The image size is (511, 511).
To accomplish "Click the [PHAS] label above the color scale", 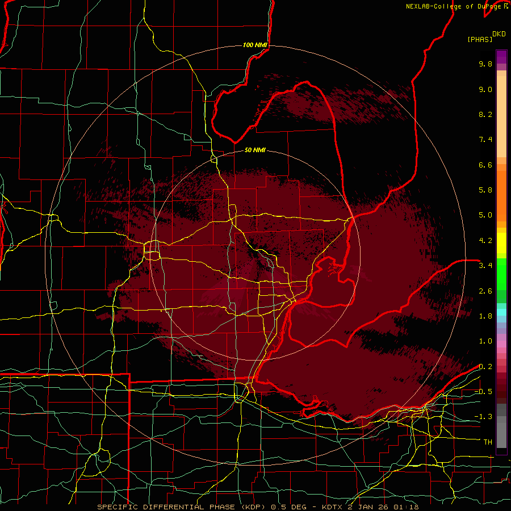I will [480, 39].
